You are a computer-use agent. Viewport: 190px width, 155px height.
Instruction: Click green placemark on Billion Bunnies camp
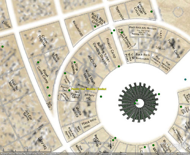tap(122, 33)
